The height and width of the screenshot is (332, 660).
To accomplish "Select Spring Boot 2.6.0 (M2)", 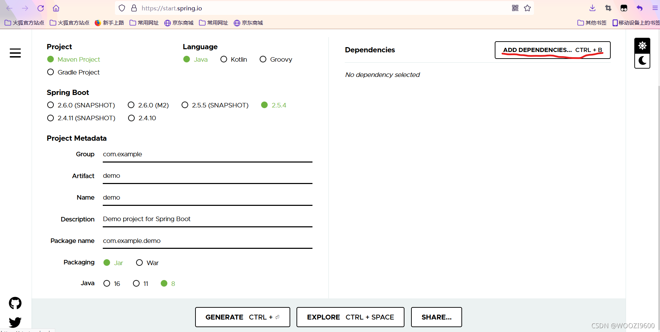I will coord(148,105).
